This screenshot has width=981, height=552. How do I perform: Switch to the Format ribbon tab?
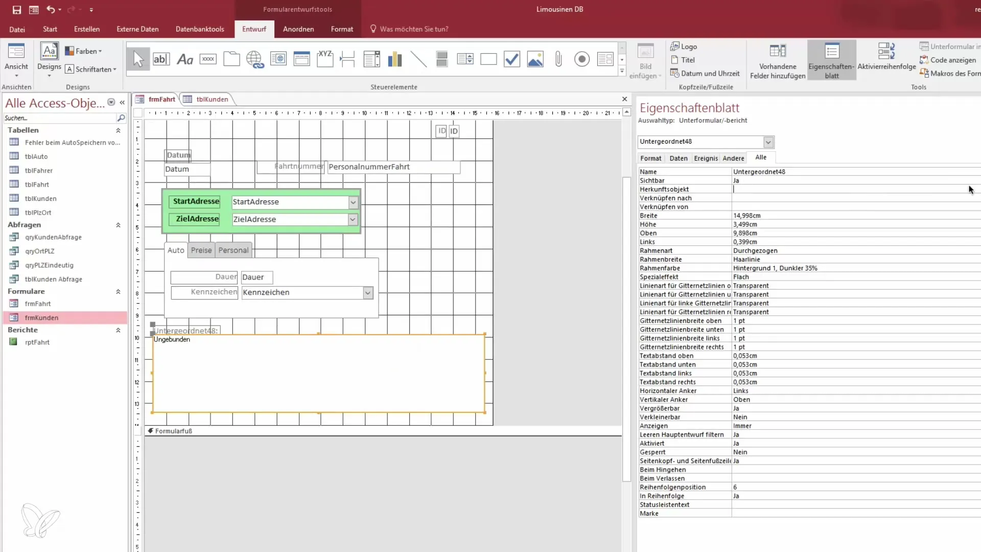(342, 29)
